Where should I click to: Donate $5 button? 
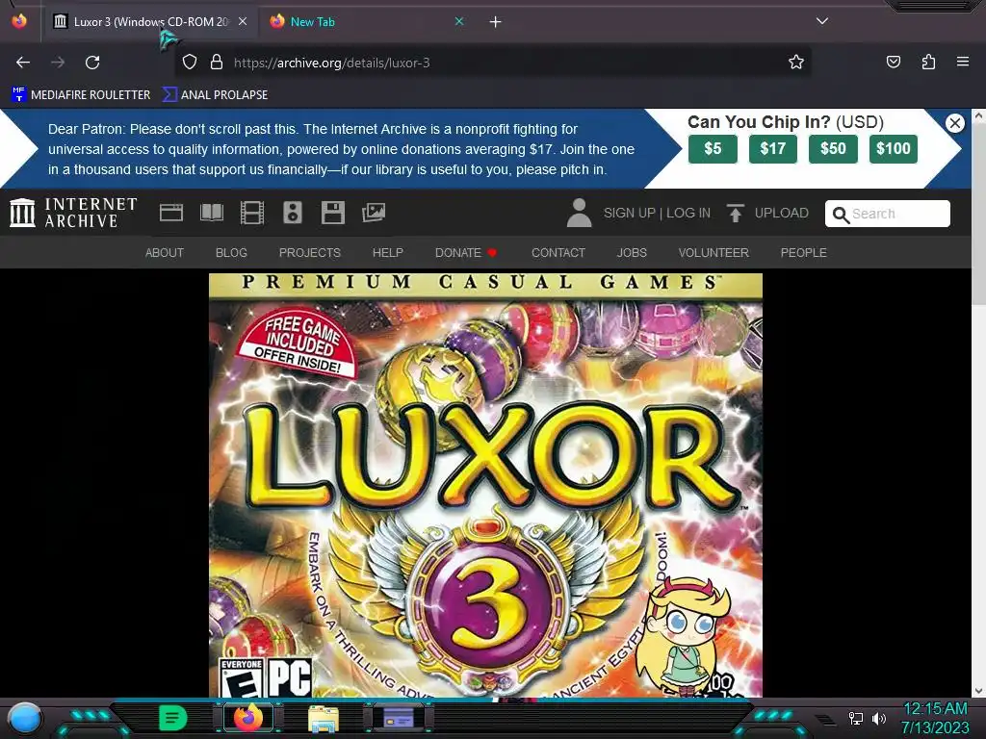713,149
